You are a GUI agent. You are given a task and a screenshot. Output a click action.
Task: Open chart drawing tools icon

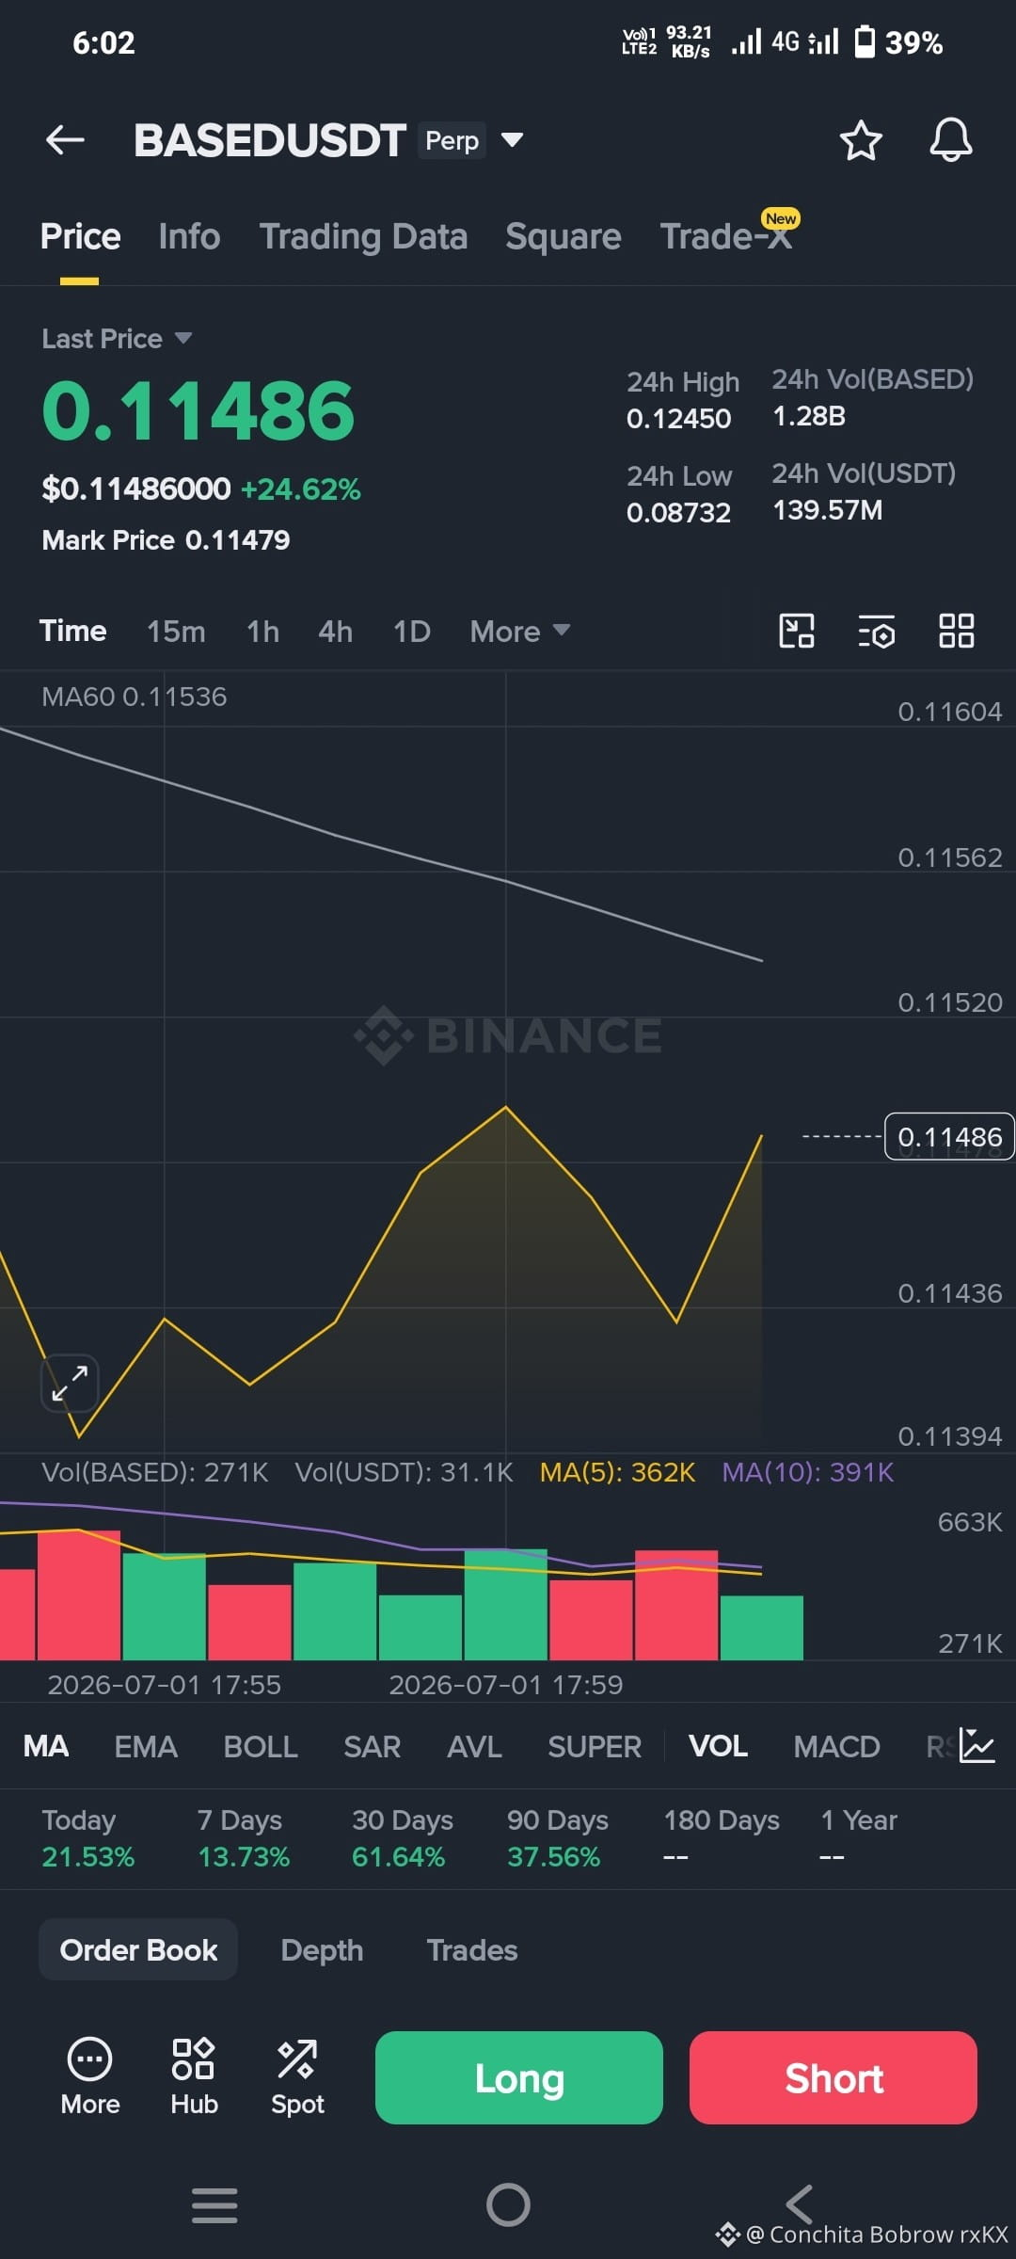[x=797, y=631]
